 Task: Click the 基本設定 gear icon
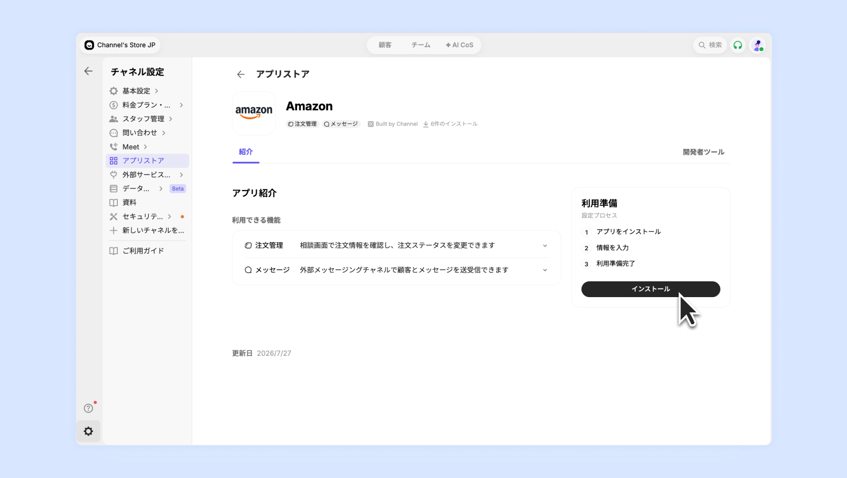point(113,91)
